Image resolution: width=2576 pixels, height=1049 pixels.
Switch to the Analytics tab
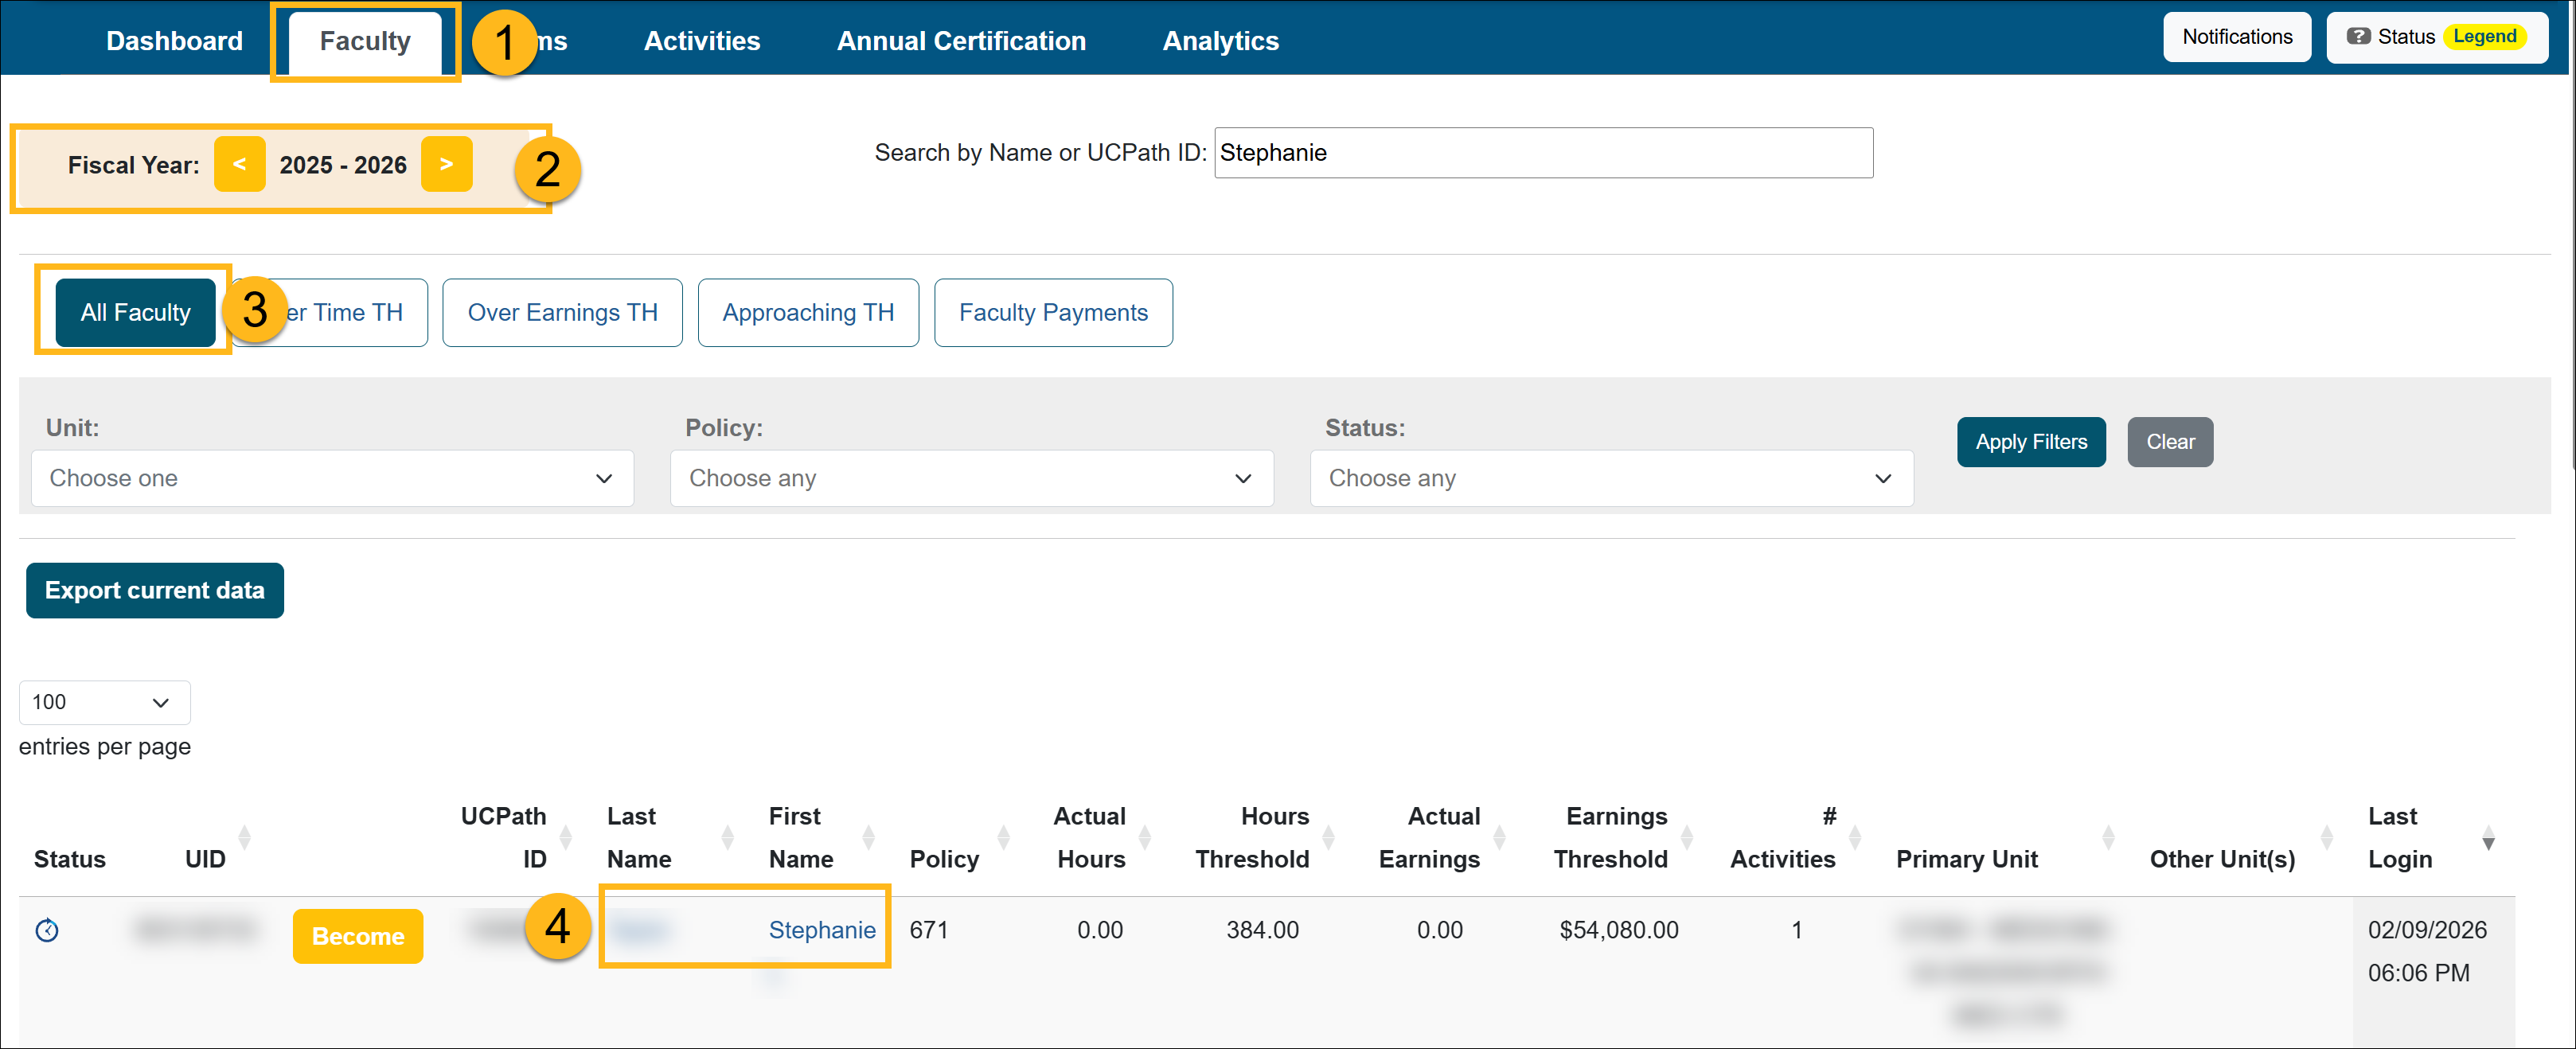1220,40
